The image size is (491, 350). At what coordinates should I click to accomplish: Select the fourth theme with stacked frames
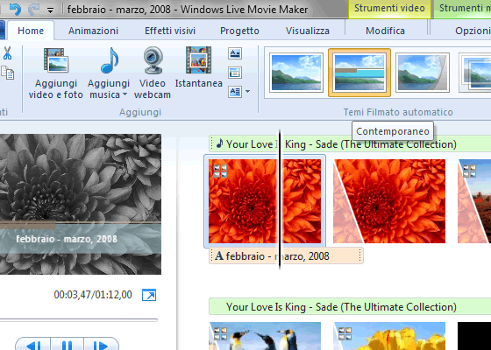click(475, 73)
